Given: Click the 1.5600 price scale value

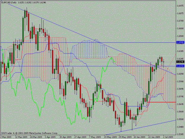Looking at the screenshot, I should tap(181, 112).
